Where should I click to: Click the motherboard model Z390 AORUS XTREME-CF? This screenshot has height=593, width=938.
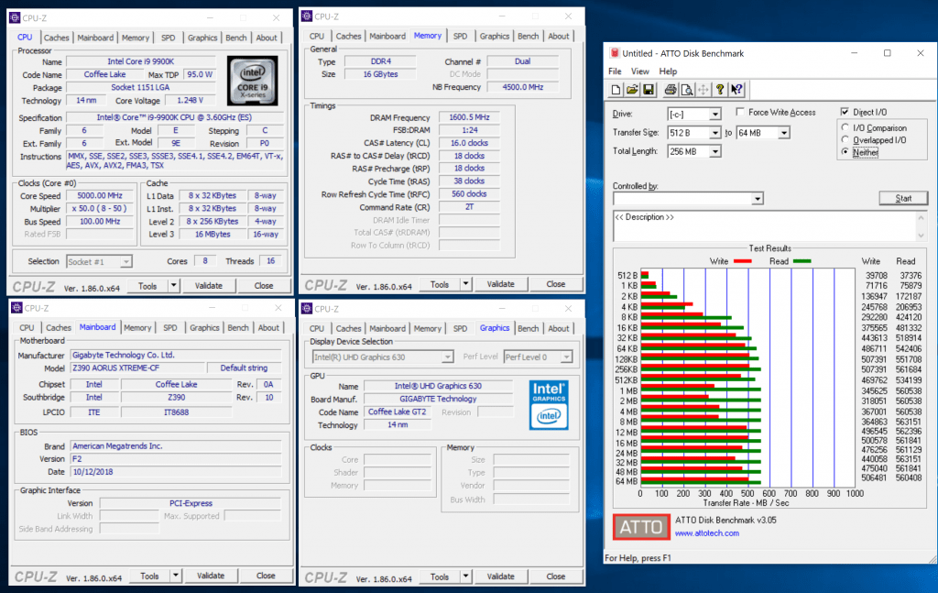pos(137,368)
